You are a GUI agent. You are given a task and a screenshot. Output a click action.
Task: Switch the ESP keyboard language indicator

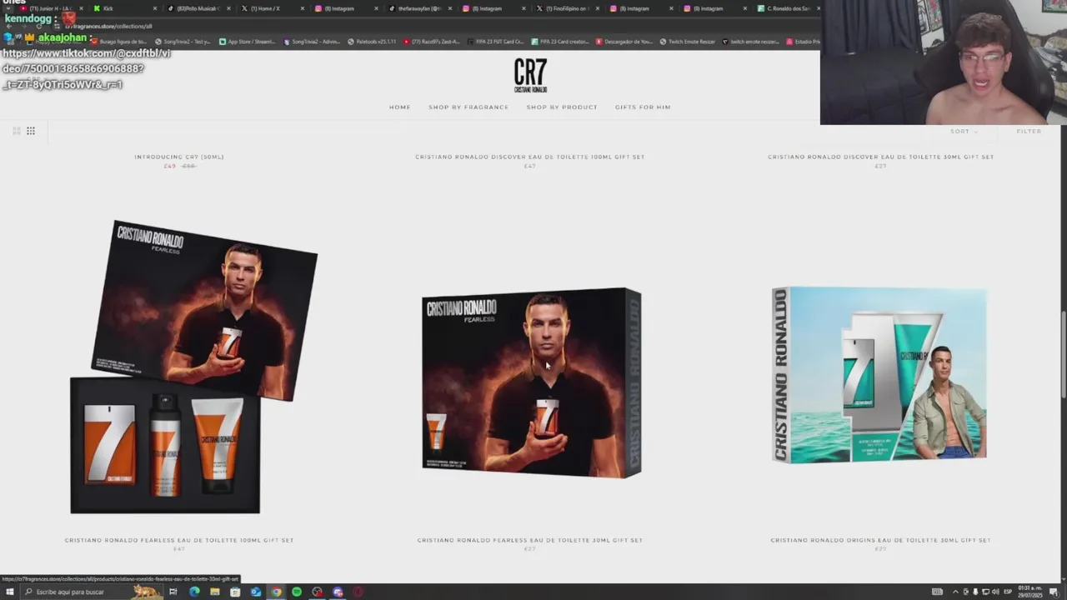[1008, 592]
